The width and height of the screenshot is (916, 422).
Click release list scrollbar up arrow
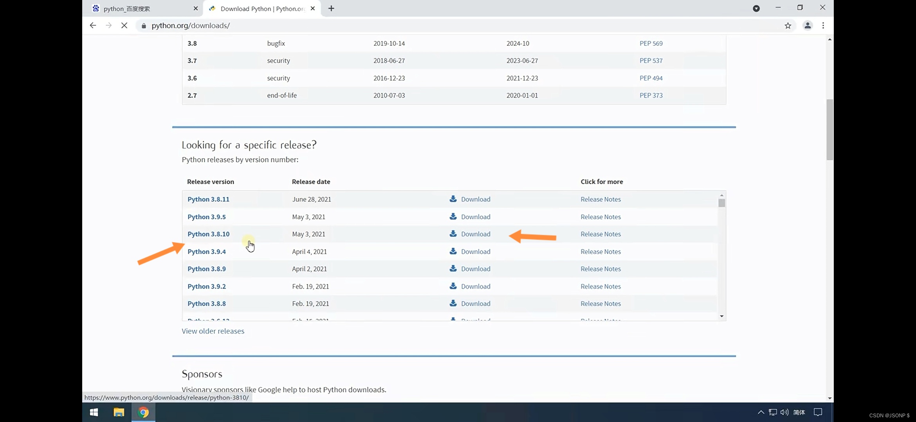click(721, 195)
